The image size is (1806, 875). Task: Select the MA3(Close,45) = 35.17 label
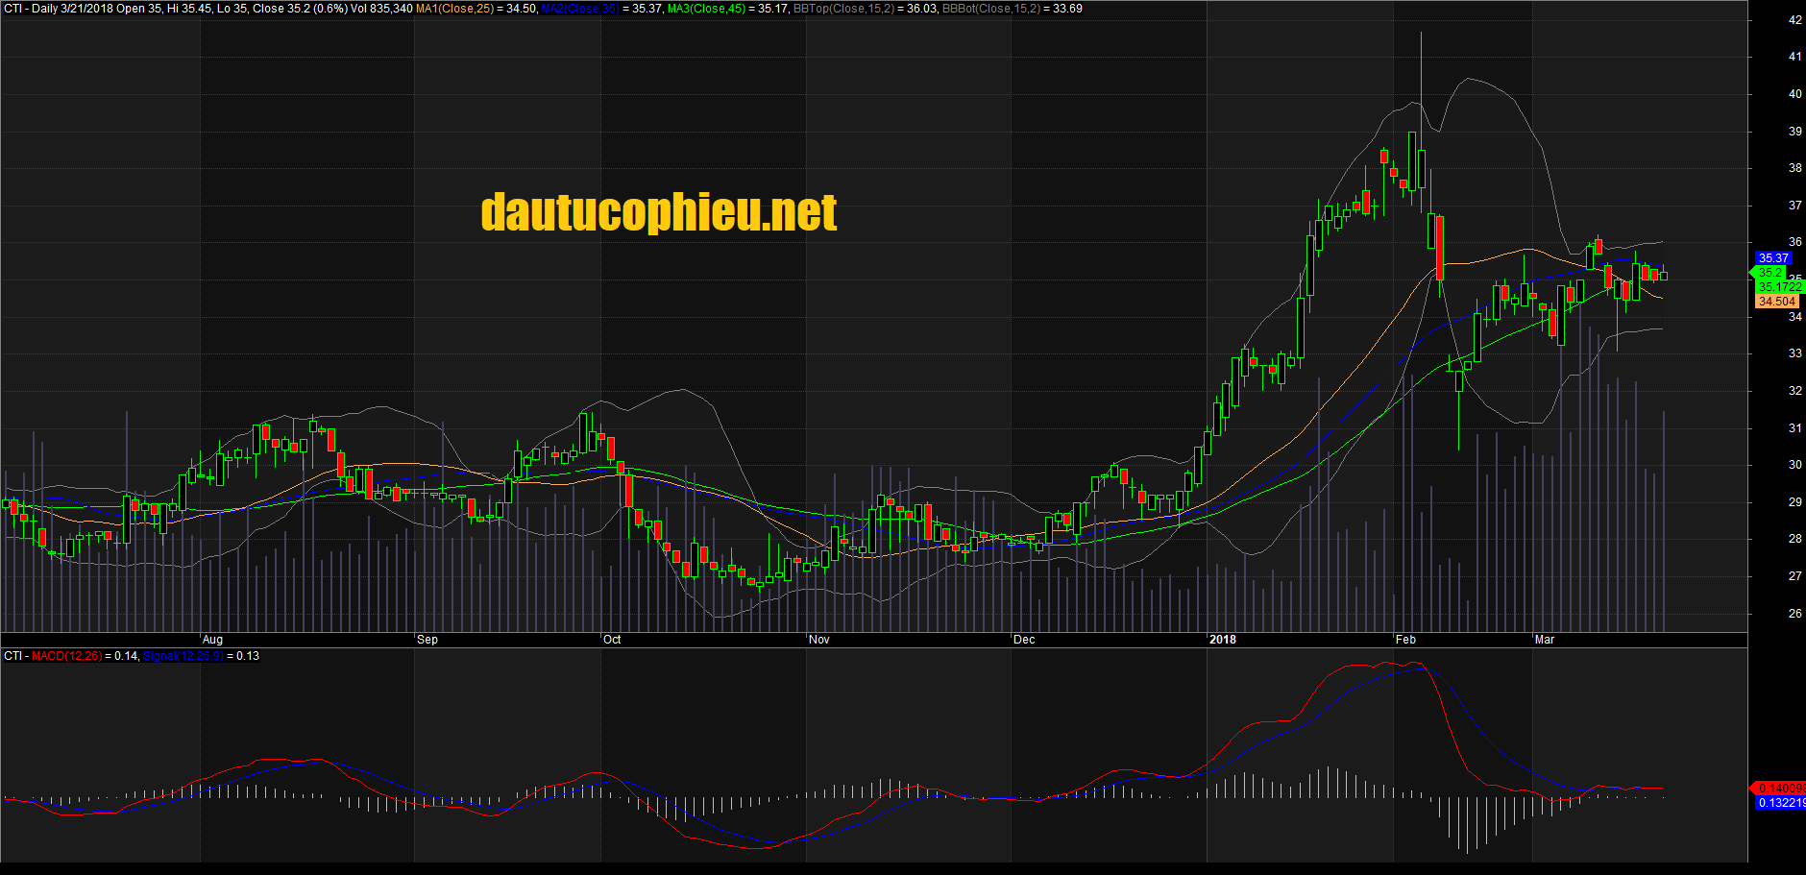pos(727,9)
